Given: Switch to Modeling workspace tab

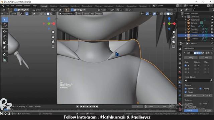Looking at the screenshot, I should pos(53,6).
